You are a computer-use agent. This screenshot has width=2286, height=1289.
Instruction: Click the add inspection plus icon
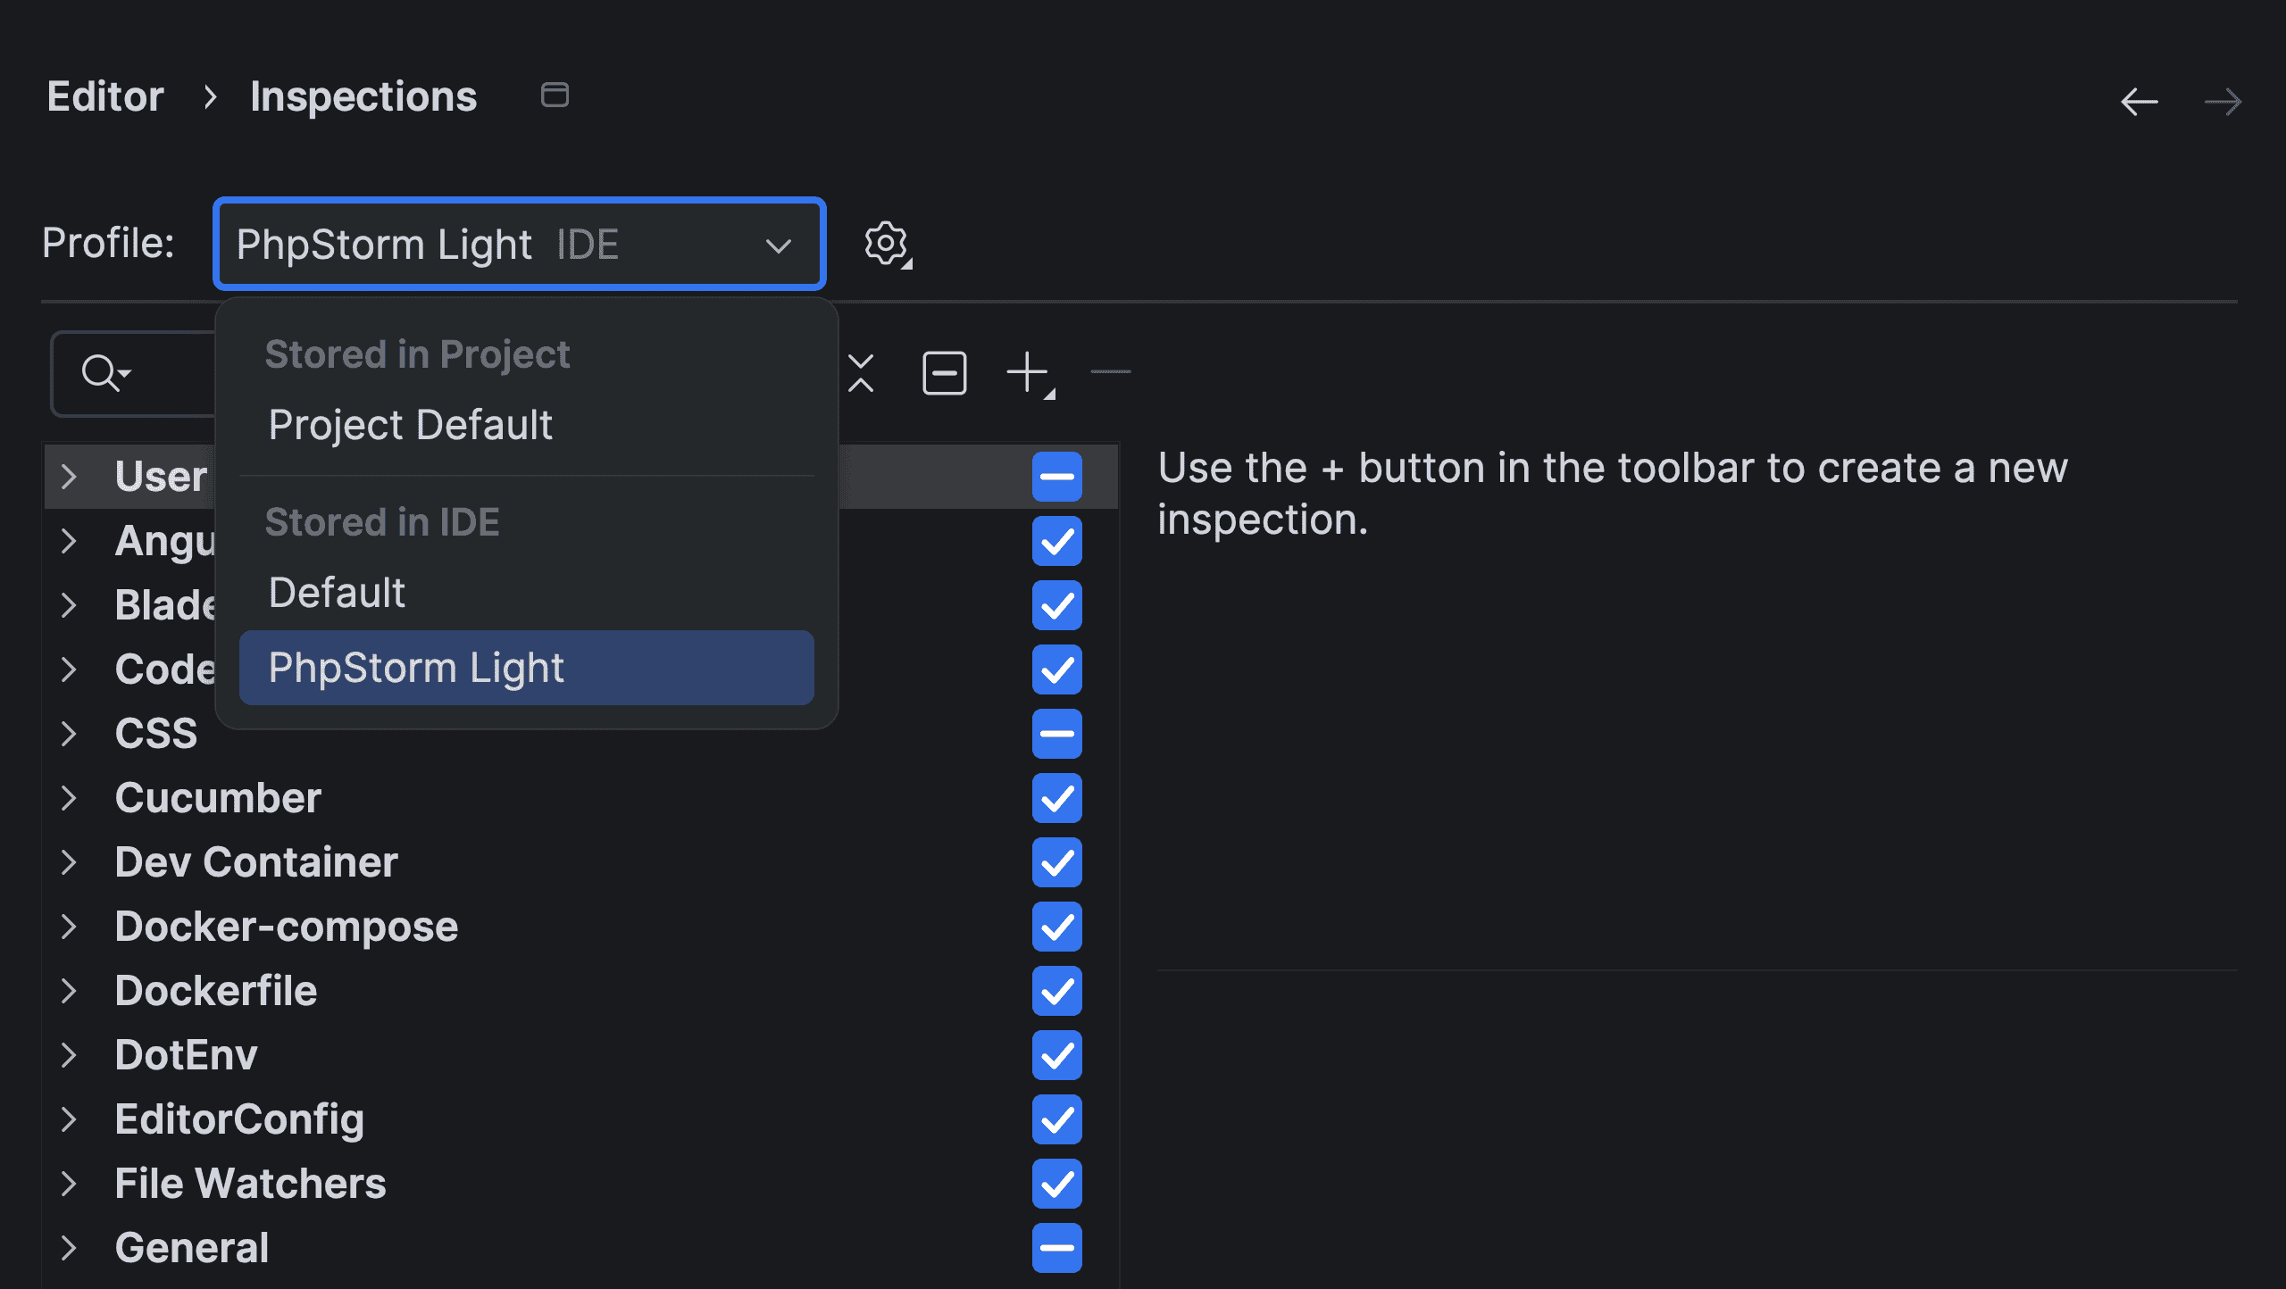[x=1028, y=373]
